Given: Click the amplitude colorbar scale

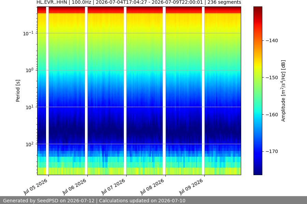Looking at the screenshot, I should (x=258, y=91).
